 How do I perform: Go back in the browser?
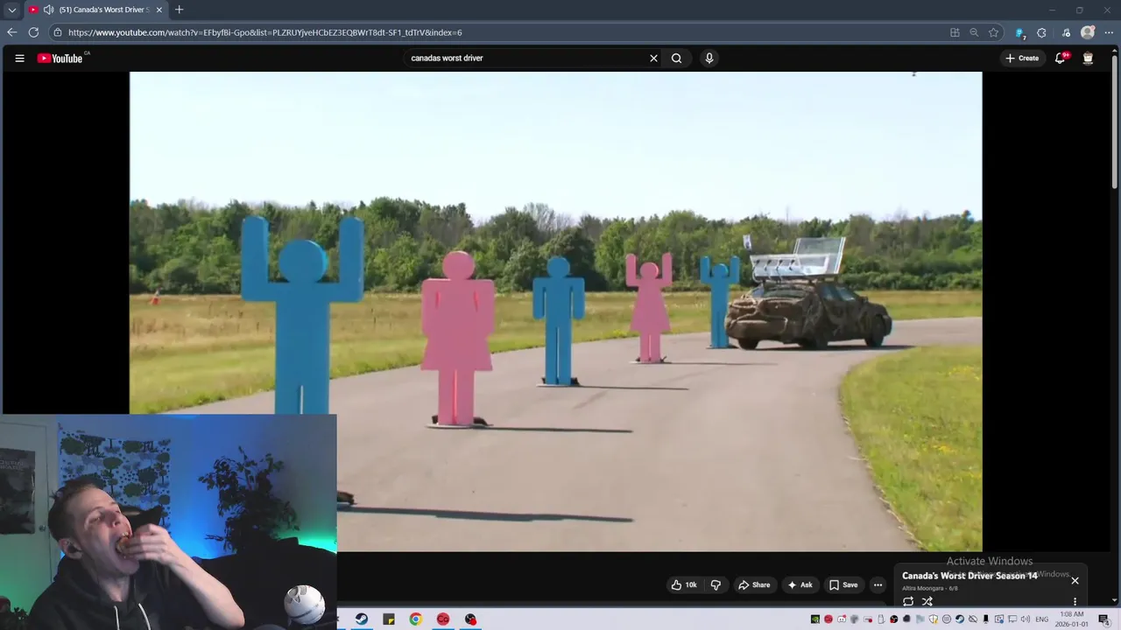(x=11, y=32)
